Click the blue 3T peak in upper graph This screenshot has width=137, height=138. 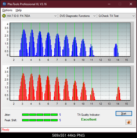pos(24,43)
